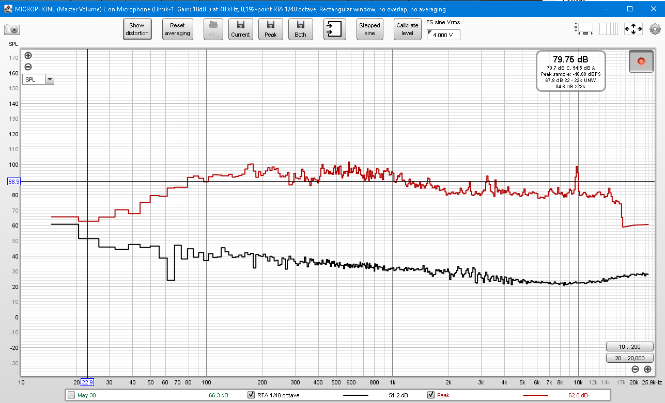
Task: Click the 51.2 dB legend value
Action: [x=398, y=395]
